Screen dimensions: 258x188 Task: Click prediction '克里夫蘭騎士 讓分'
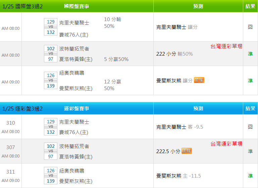tap(177, 27)
